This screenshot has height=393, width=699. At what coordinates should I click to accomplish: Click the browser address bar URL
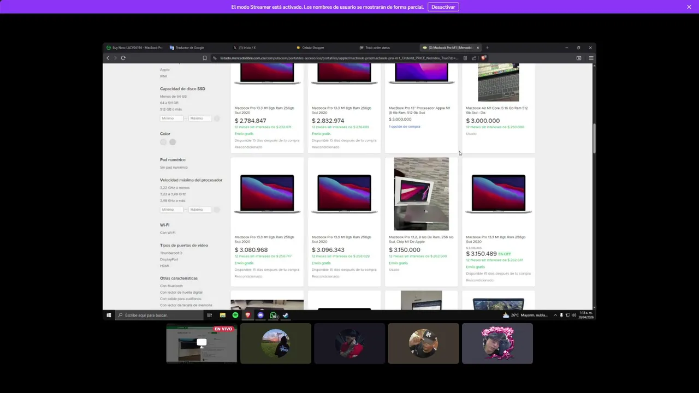coord(339,58)
